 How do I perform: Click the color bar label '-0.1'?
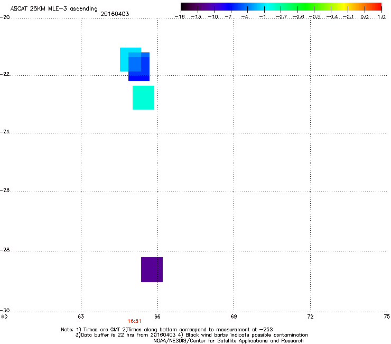tap(348, 17)
